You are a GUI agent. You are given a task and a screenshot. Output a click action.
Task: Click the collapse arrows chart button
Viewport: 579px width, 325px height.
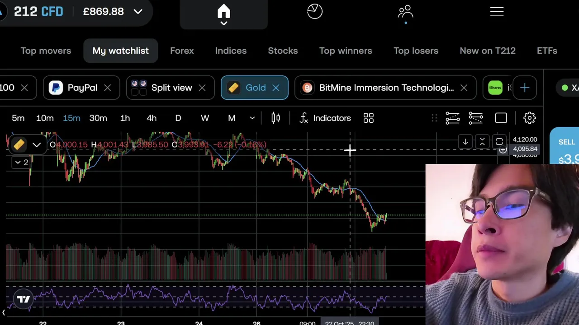pos(482,142)
